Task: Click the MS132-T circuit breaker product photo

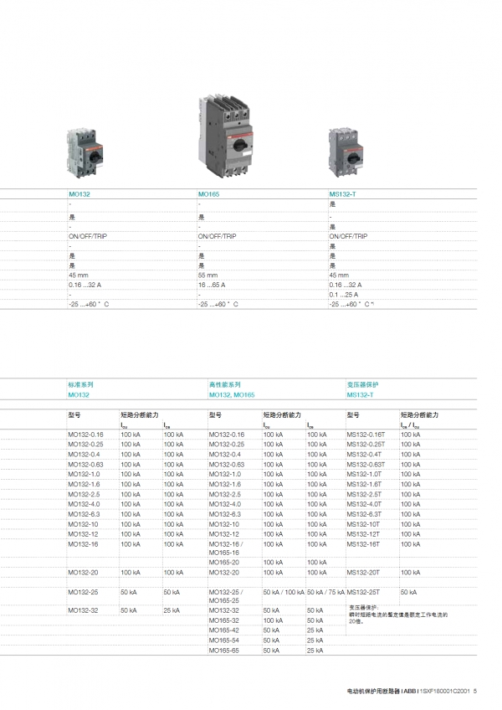Action: pyautogui.click(x=346, y=152)
